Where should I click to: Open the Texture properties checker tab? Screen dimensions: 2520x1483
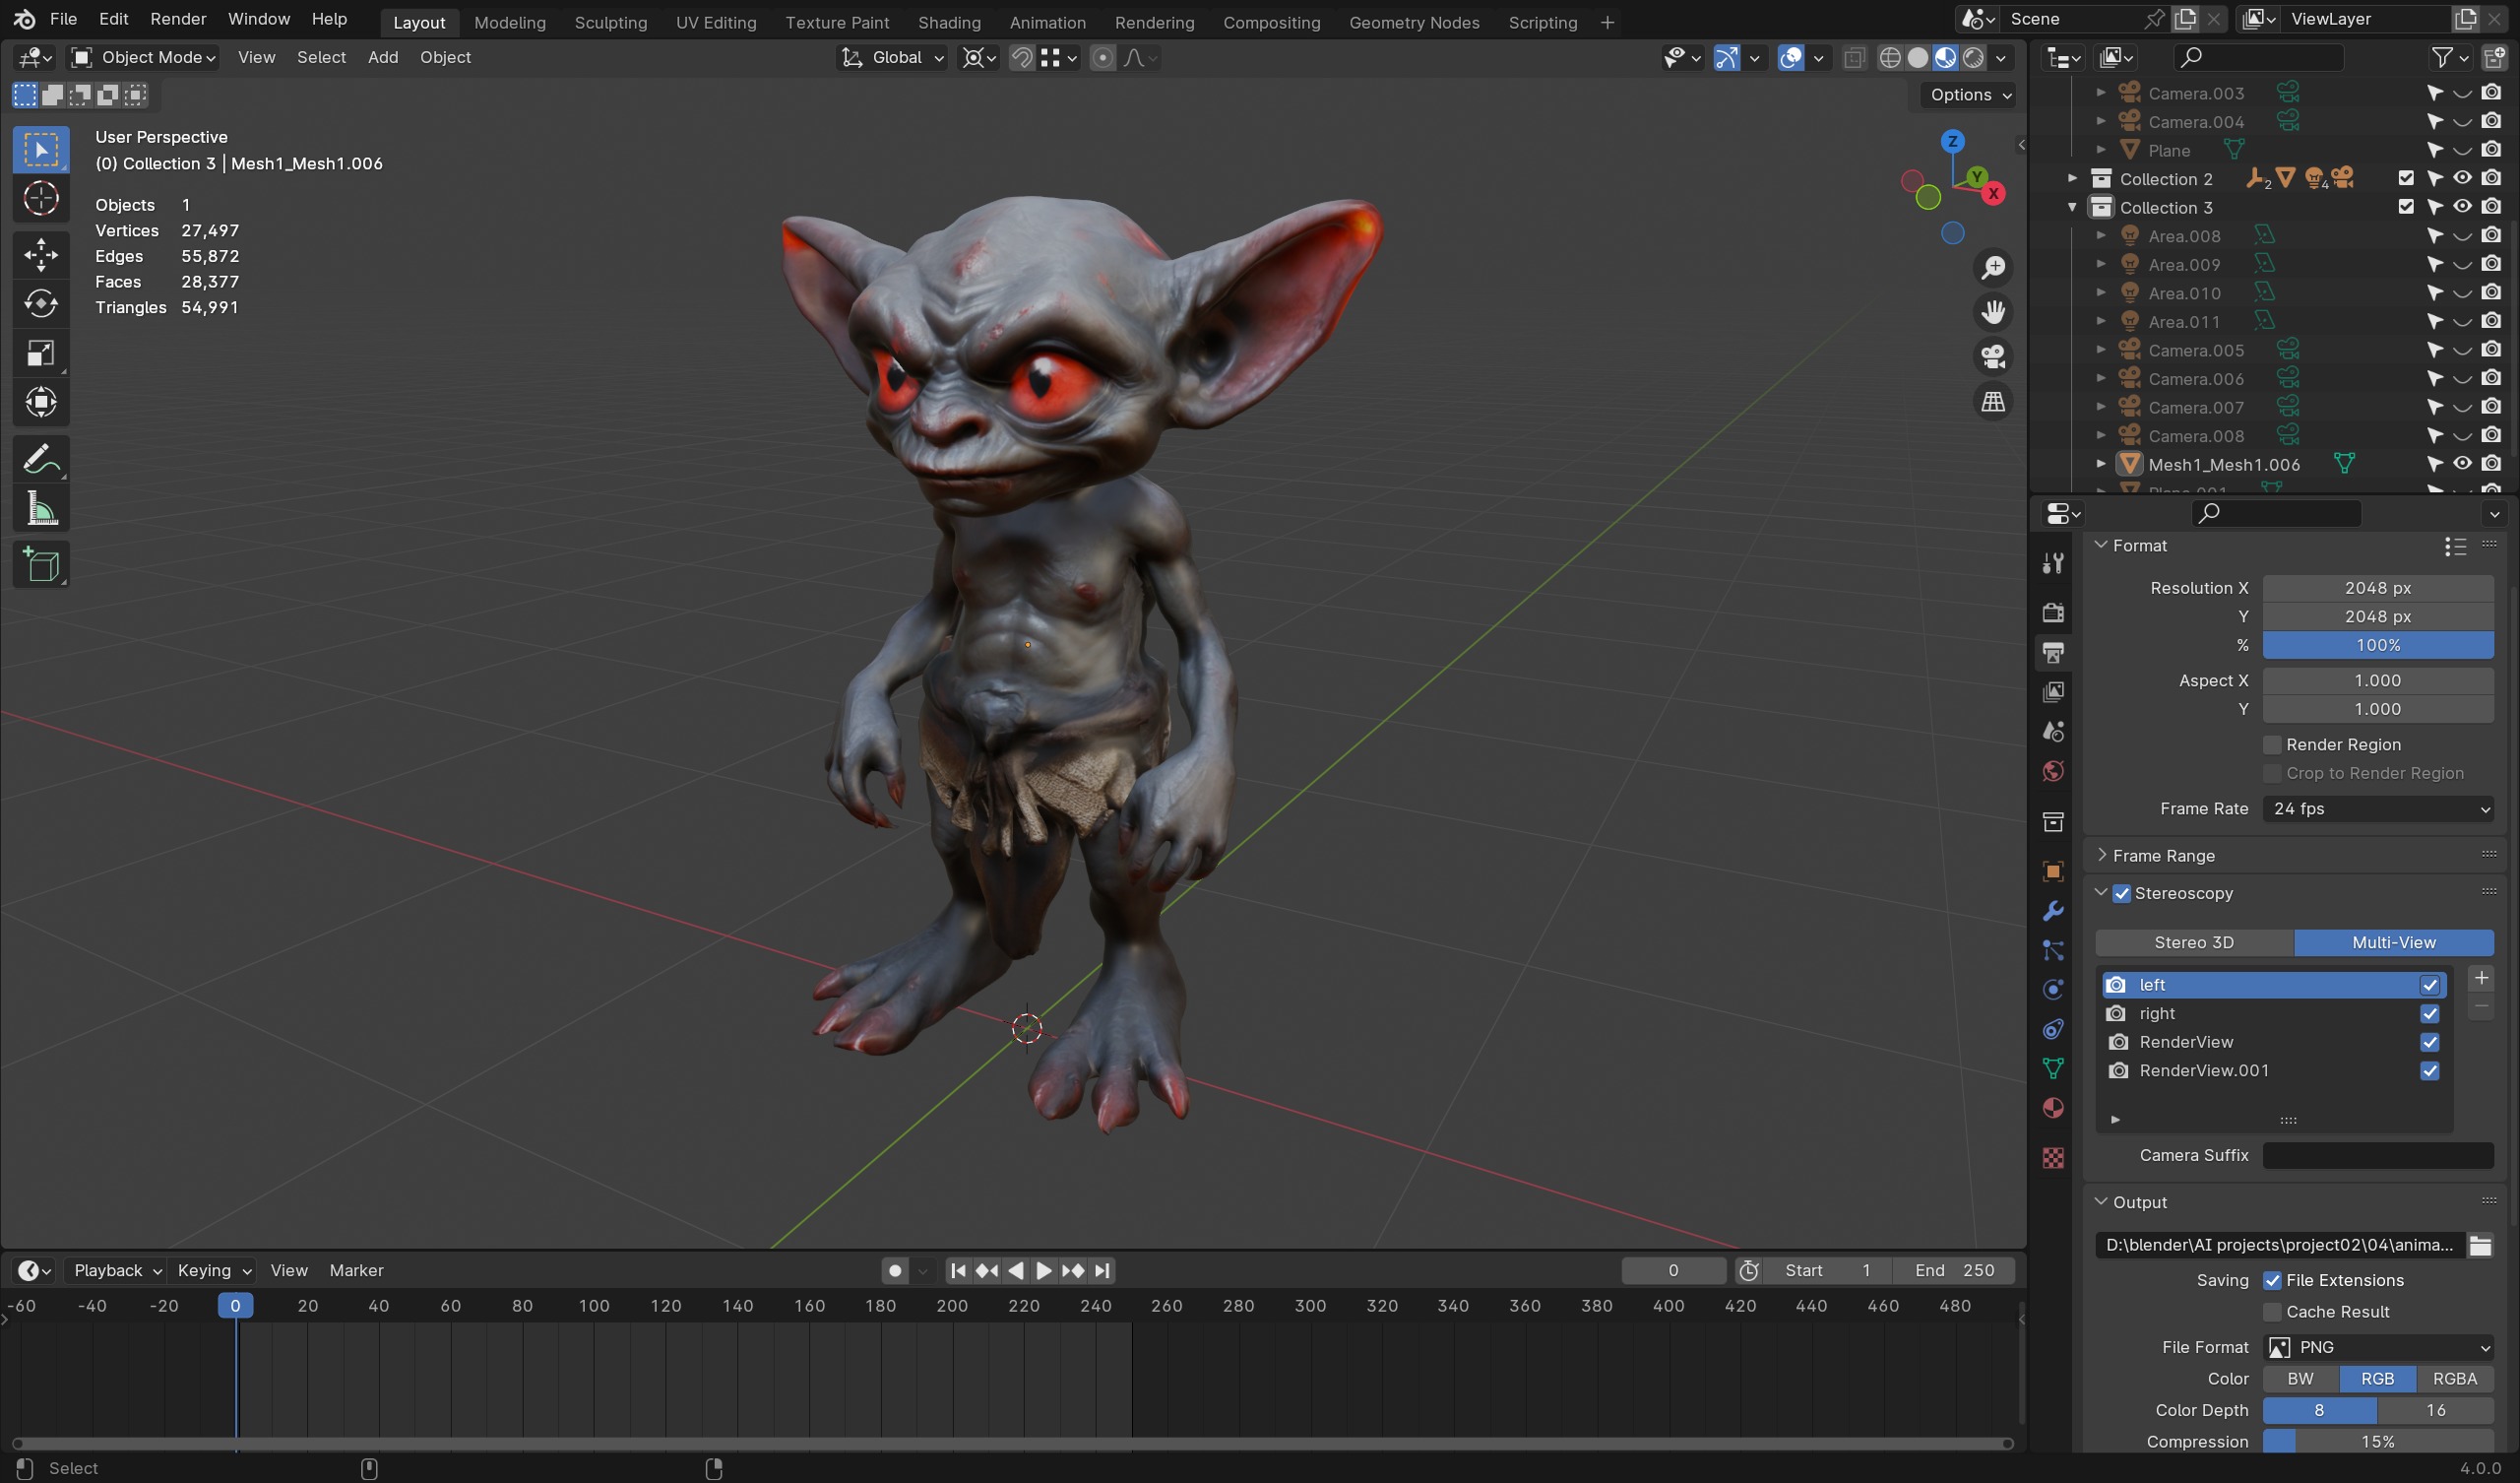(x=2052, y=1158)
